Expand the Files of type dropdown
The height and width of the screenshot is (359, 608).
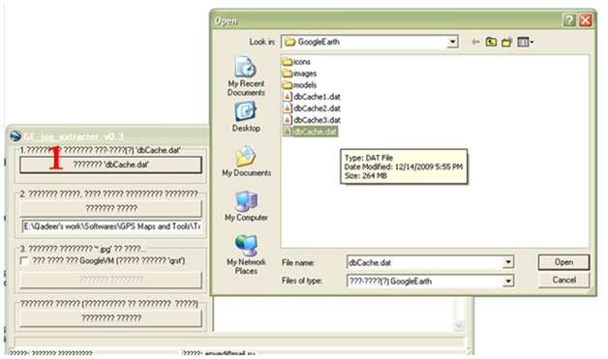click(508, 281)
